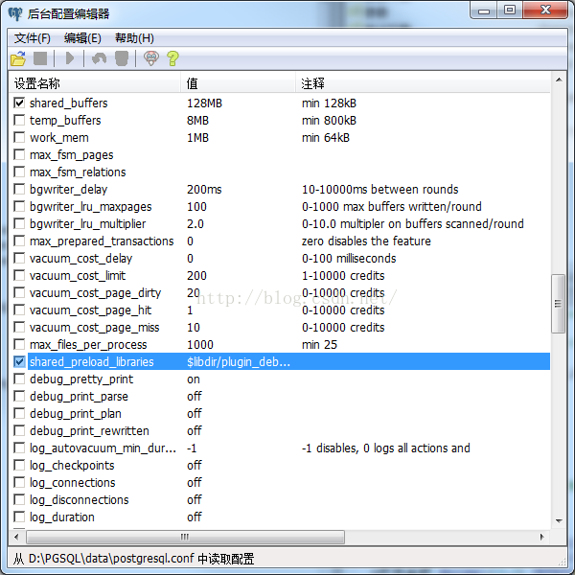Viewport: 575px width, 575px height.
Task: Minimize the 后台配置编辑器 window
Action: tap(483, 11)
